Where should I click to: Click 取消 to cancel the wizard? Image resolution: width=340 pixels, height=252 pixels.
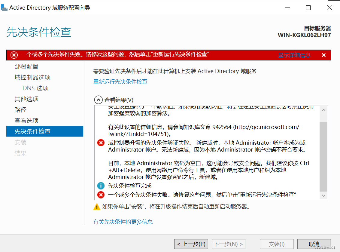314,244
